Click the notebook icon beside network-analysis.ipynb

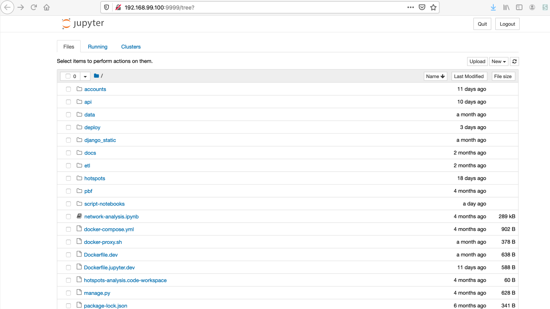[79, 216]
